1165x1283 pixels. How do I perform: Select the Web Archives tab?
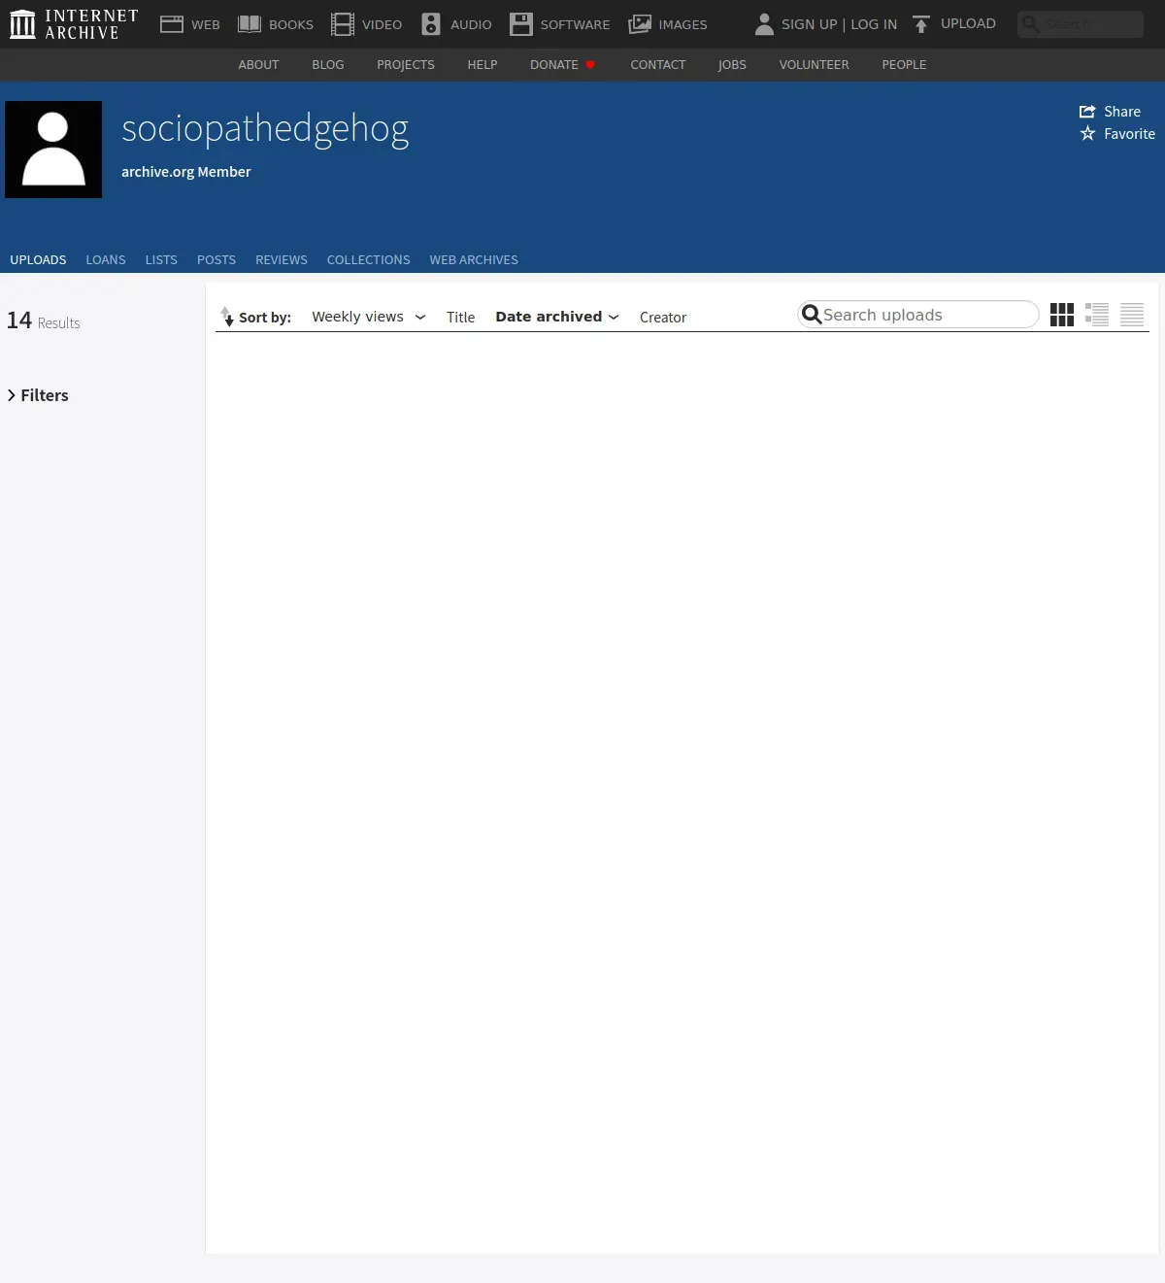click(474, 260)
